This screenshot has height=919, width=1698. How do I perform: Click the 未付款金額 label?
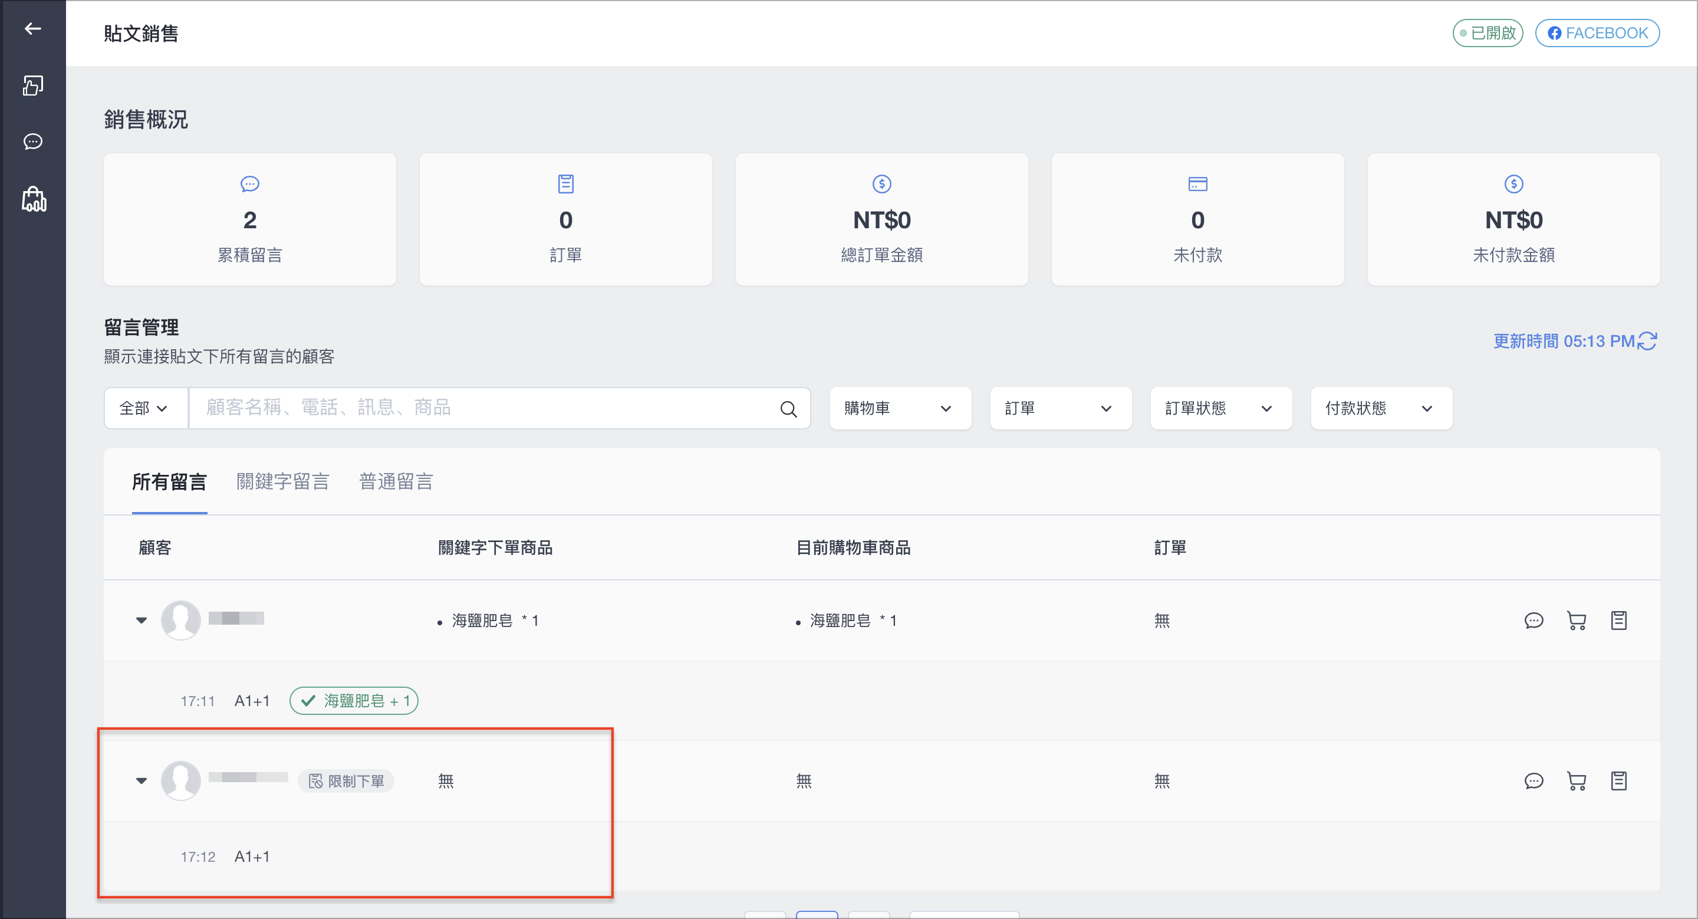[1513, 255]
